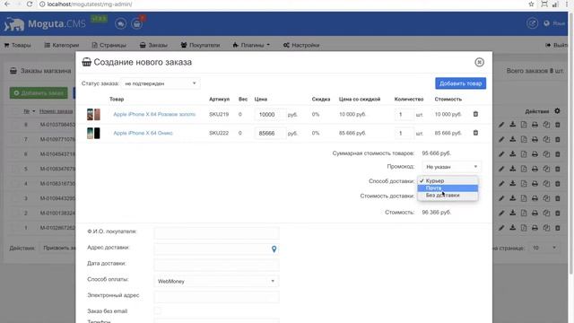Screen dimensions: 574x323
Task: Choose Без доставки in the delivery list
Action: point(448,196)
